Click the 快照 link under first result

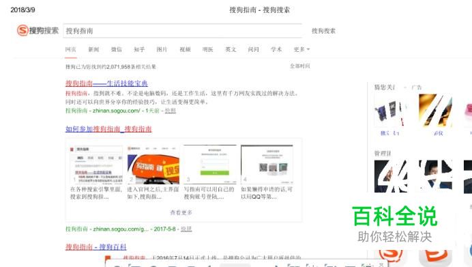coord(171,111)
